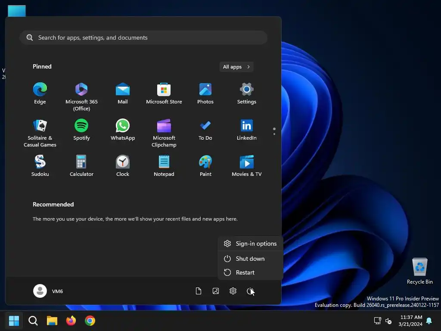Launch Sudoku game
This screenshot has width=441, height=331.
click(40, 166)
